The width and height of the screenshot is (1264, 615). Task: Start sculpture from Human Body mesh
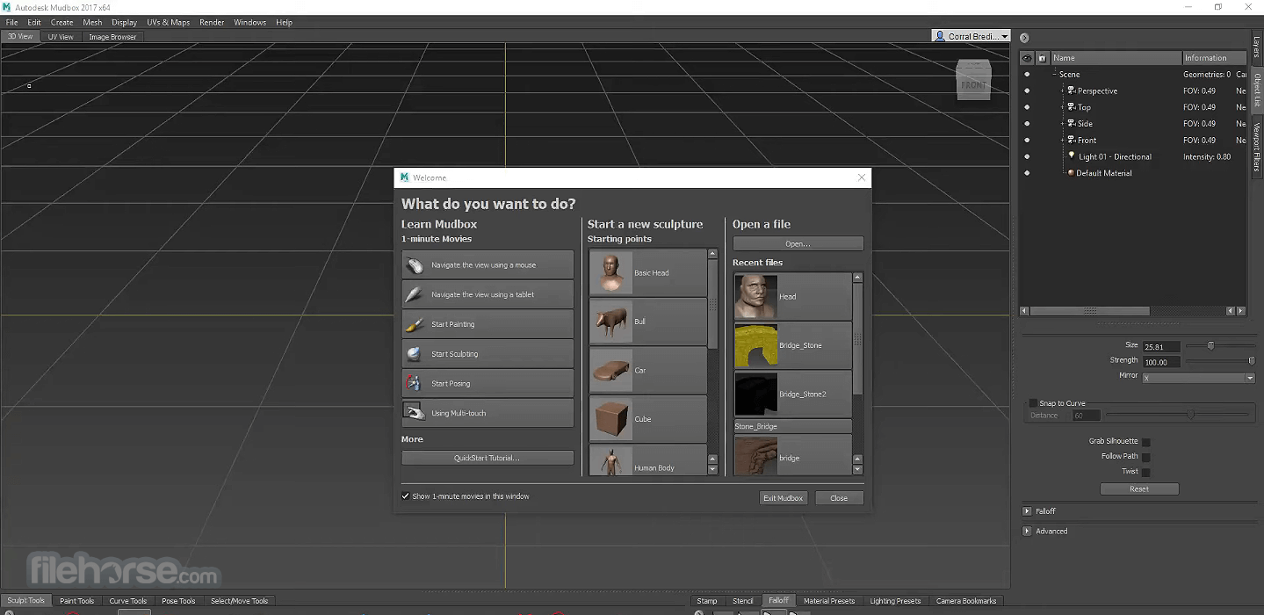647,460
